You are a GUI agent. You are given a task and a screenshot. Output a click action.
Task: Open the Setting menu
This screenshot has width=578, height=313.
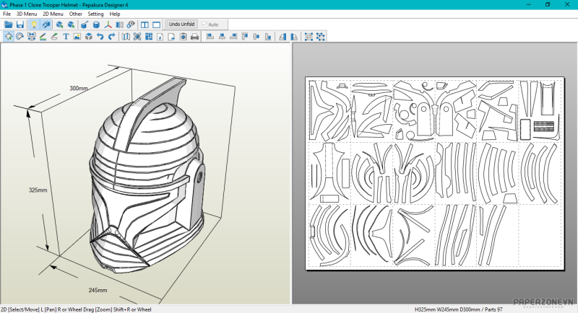[x=95, y=14]
